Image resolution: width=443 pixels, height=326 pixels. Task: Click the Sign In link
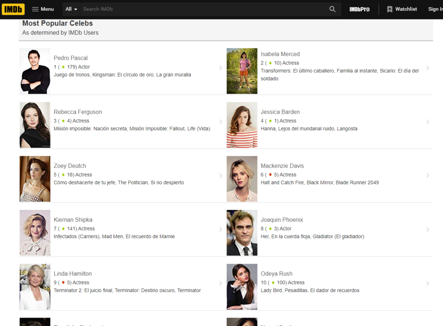tap(435, 9)
